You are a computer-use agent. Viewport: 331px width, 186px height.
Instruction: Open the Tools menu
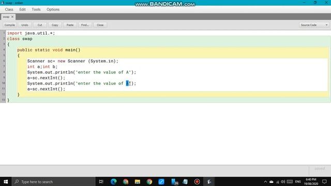pos(36,9)
